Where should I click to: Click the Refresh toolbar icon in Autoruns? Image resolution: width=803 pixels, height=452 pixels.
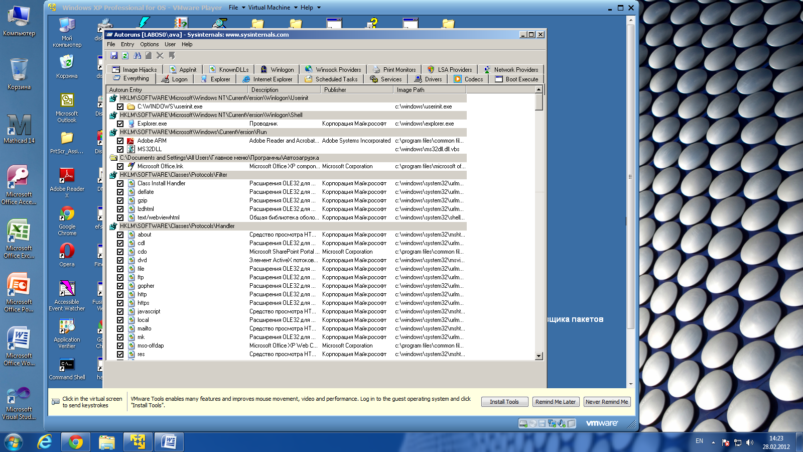(x=125, y=56)
